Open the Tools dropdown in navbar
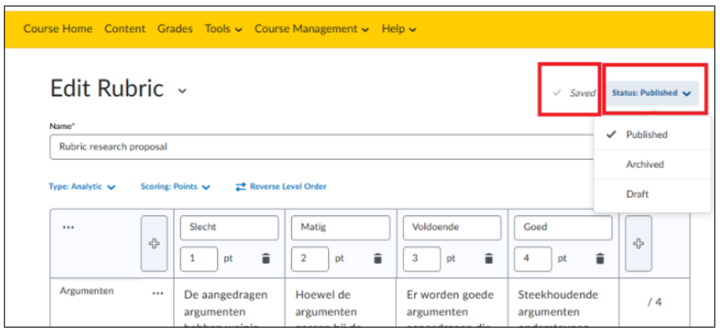720x332 pixels. click(224, 29)
